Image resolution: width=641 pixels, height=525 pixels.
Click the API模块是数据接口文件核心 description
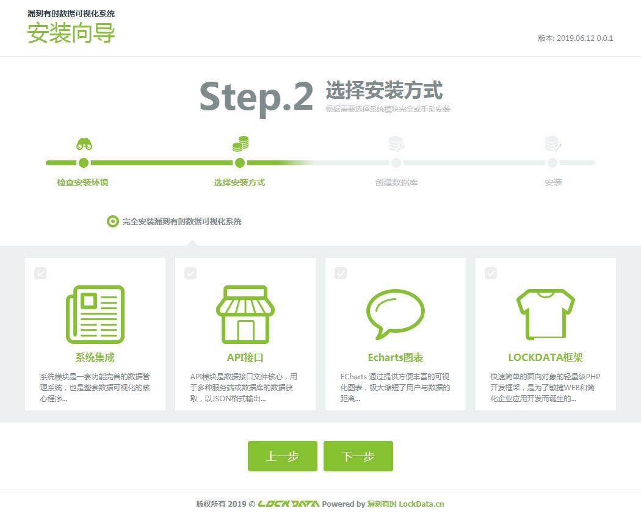pyautogui.click(x=244, y=387)
